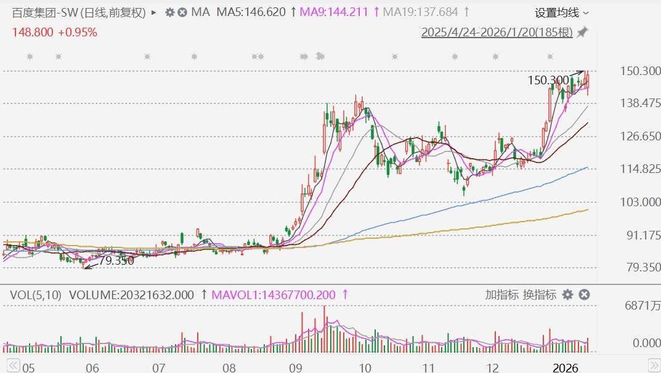Open volume panel settings gear

(x=567, y=295)
